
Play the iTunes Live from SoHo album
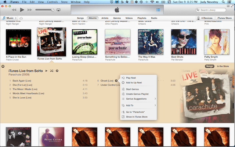(47, 71)
